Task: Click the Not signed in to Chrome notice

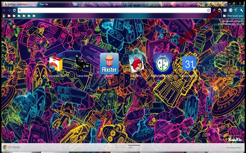Action: point(233,21)
